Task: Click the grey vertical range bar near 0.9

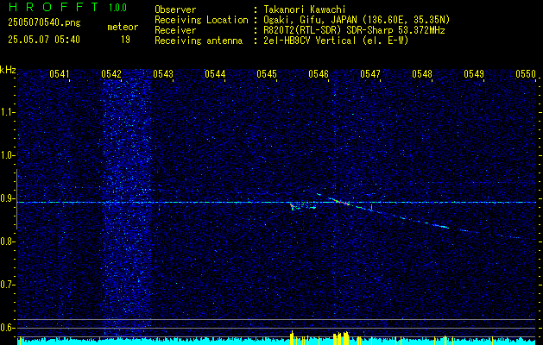Action: pyautogui.click(x=16, y=199)
